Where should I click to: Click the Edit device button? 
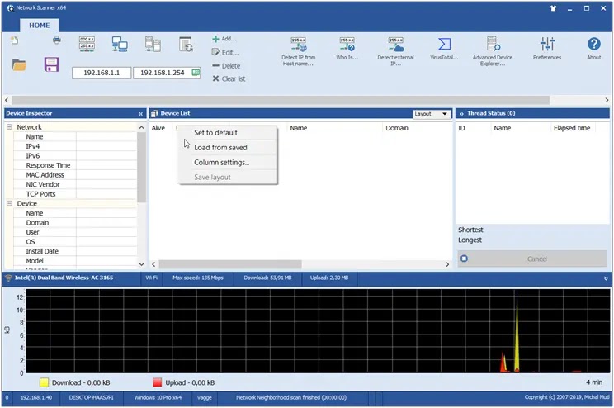point(225,52)
